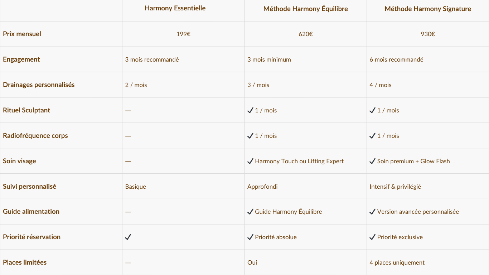The image size is (489, 275).
Task: Click the Harmony Essentielle Priorité réservation checkmark
Action: pyautogui.click(x=128, y=237)
